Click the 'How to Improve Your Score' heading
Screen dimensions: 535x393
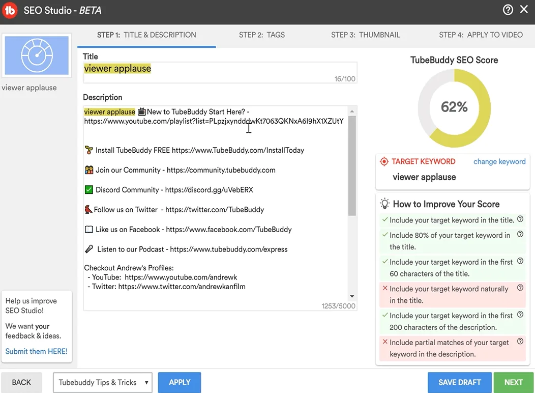point(447,204)
